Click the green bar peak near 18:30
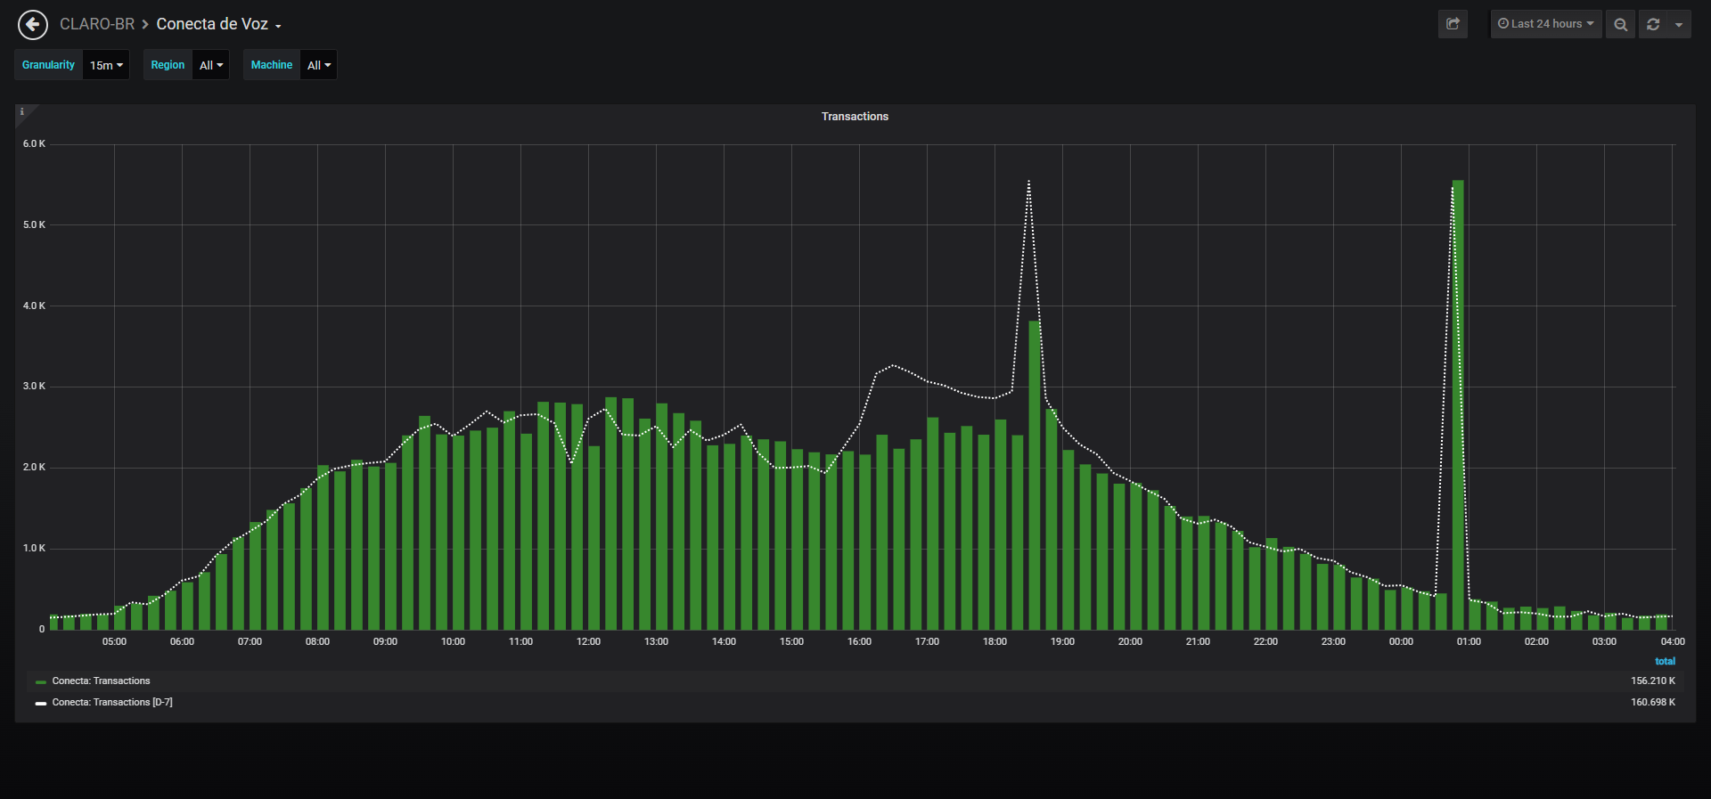 (x=1035, y=475)
